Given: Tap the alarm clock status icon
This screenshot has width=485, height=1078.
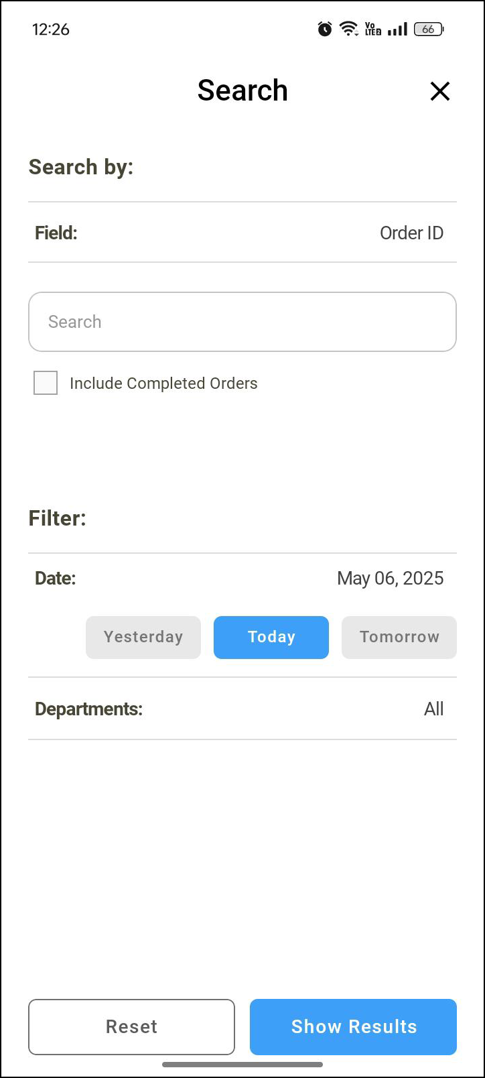Looking at the screenshot, I should [x=325, y=29].
